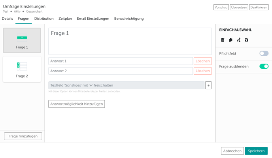Click the Übersetzen button
The height and width of the screenshot is (158, 272).
(x=239, y=7)
